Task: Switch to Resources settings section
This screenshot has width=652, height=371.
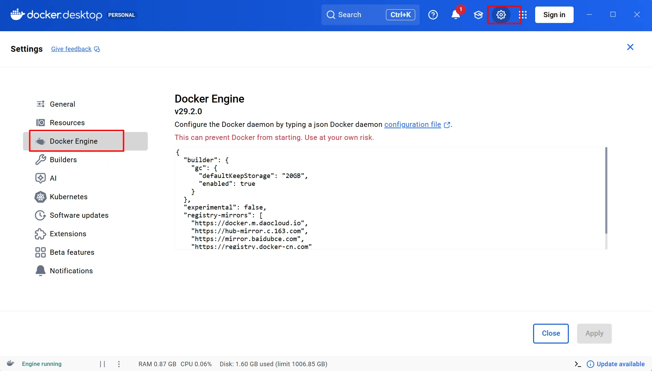Action: tap(67, 123)
